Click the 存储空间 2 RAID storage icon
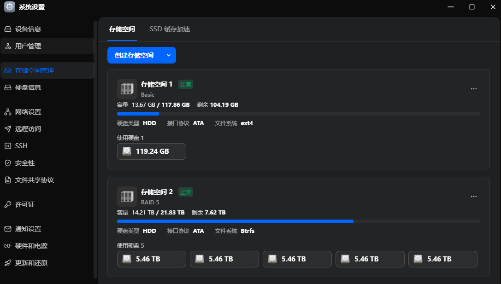This screenshot has height=284, width=501. coord(127,196)
